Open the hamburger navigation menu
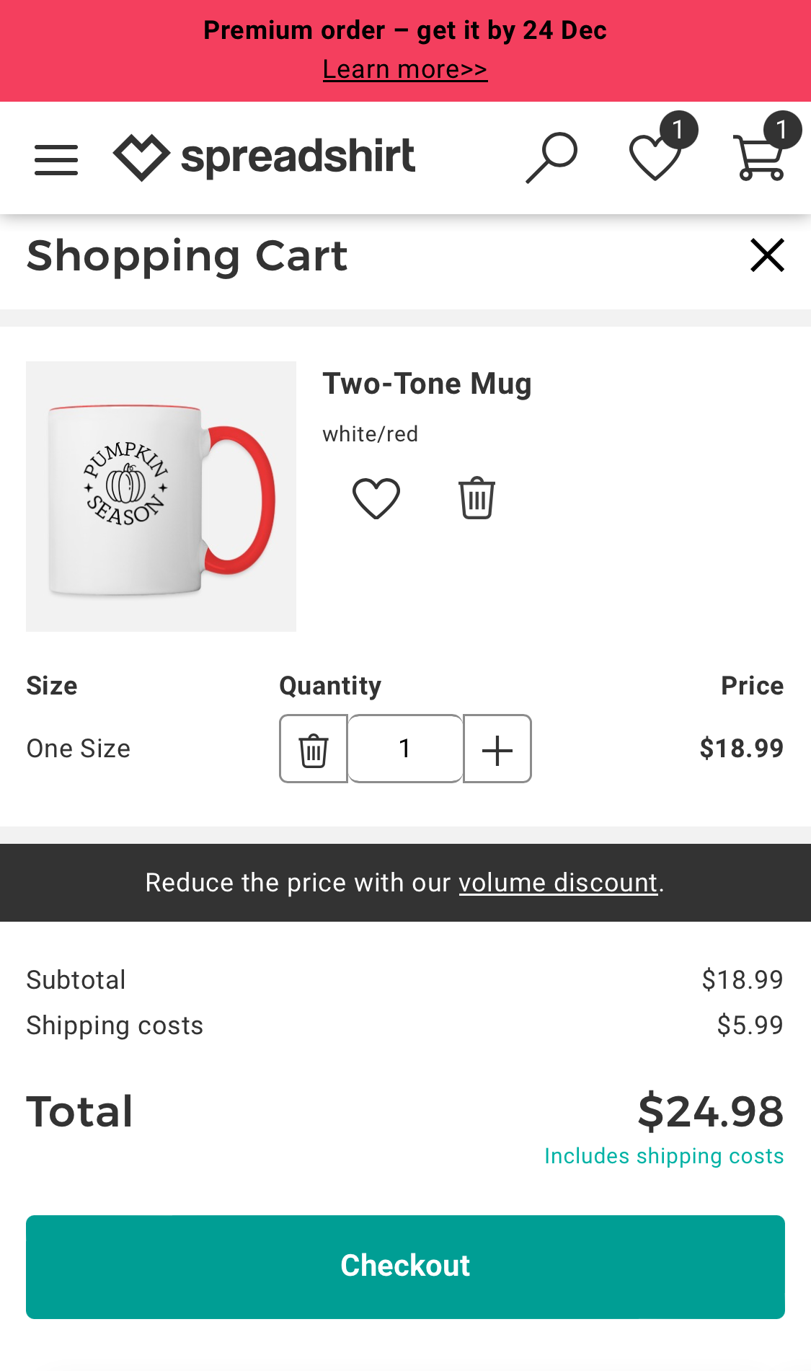The image size is (811, 1371). click(56, 159)
